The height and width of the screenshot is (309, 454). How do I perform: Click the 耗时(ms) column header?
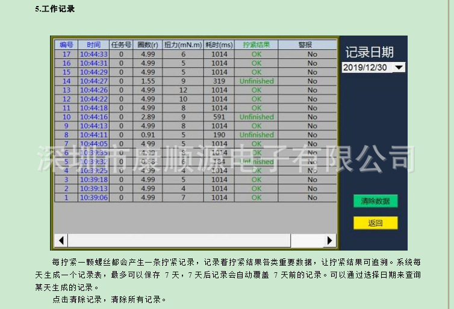coord(219,45)
